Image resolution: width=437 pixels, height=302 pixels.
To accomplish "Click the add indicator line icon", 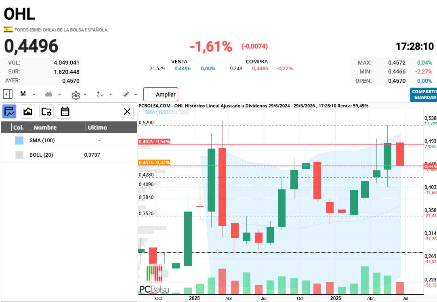I will [x=100, y=94].
